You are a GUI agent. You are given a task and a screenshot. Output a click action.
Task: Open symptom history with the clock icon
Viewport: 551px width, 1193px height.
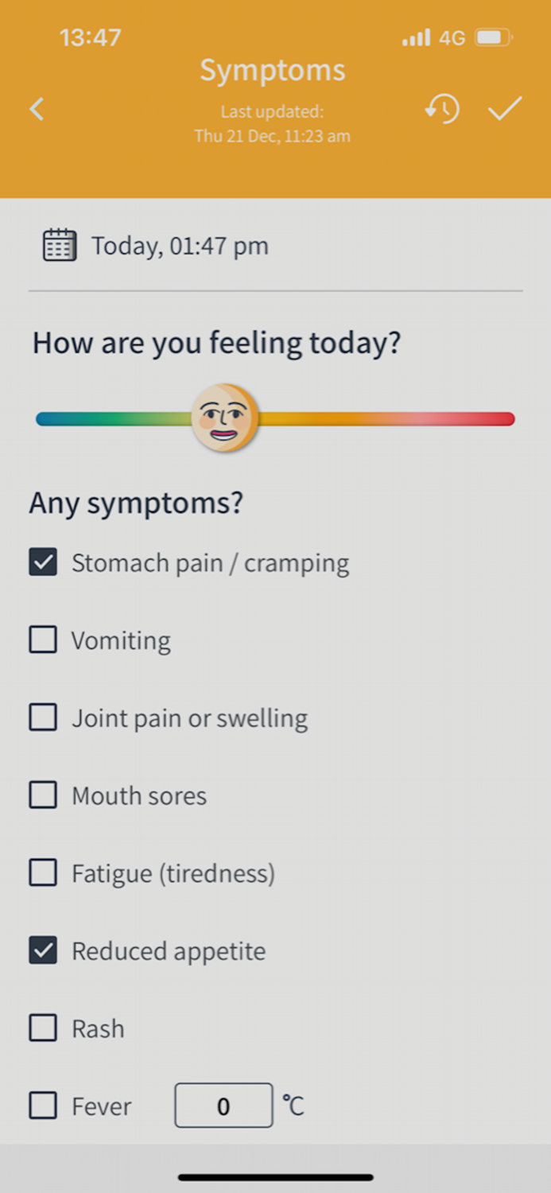click(443, 109)
